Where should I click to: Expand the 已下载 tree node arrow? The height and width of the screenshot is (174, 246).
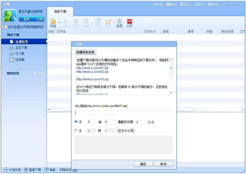5,54
